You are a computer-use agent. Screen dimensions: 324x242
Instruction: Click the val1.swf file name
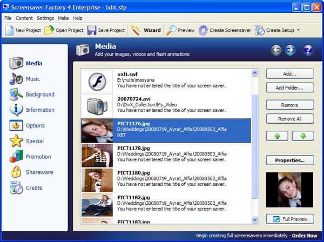(127, 74)
